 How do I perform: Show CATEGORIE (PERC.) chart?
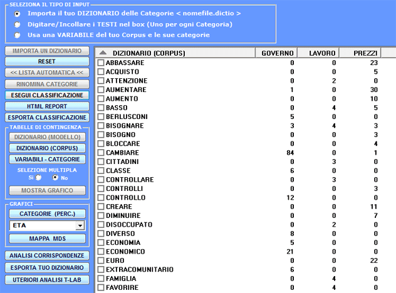coord(47,213)
